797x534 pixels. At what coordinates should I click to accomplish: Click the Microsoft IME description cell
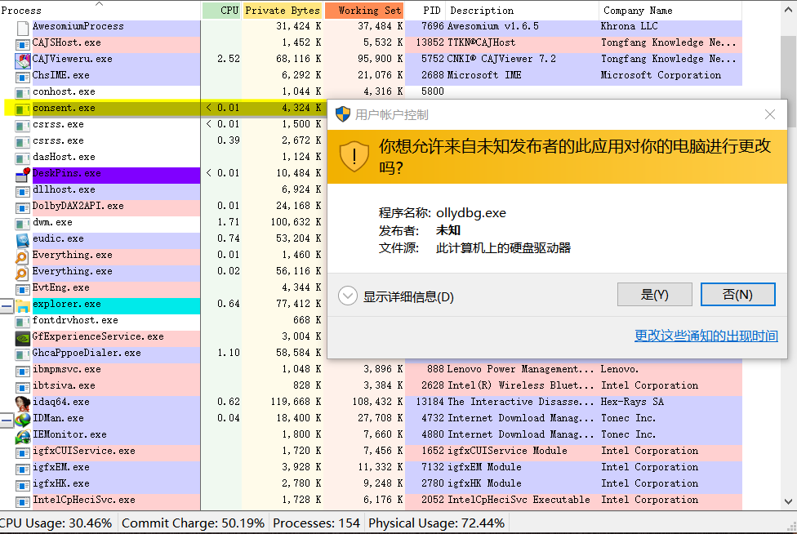[484, 74]
